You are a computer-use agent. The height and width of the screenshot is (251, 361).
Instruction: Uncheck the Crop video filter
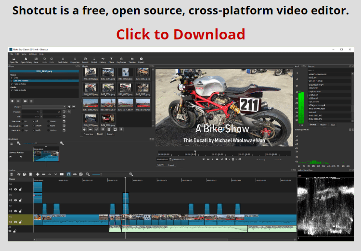click(12, 77)
